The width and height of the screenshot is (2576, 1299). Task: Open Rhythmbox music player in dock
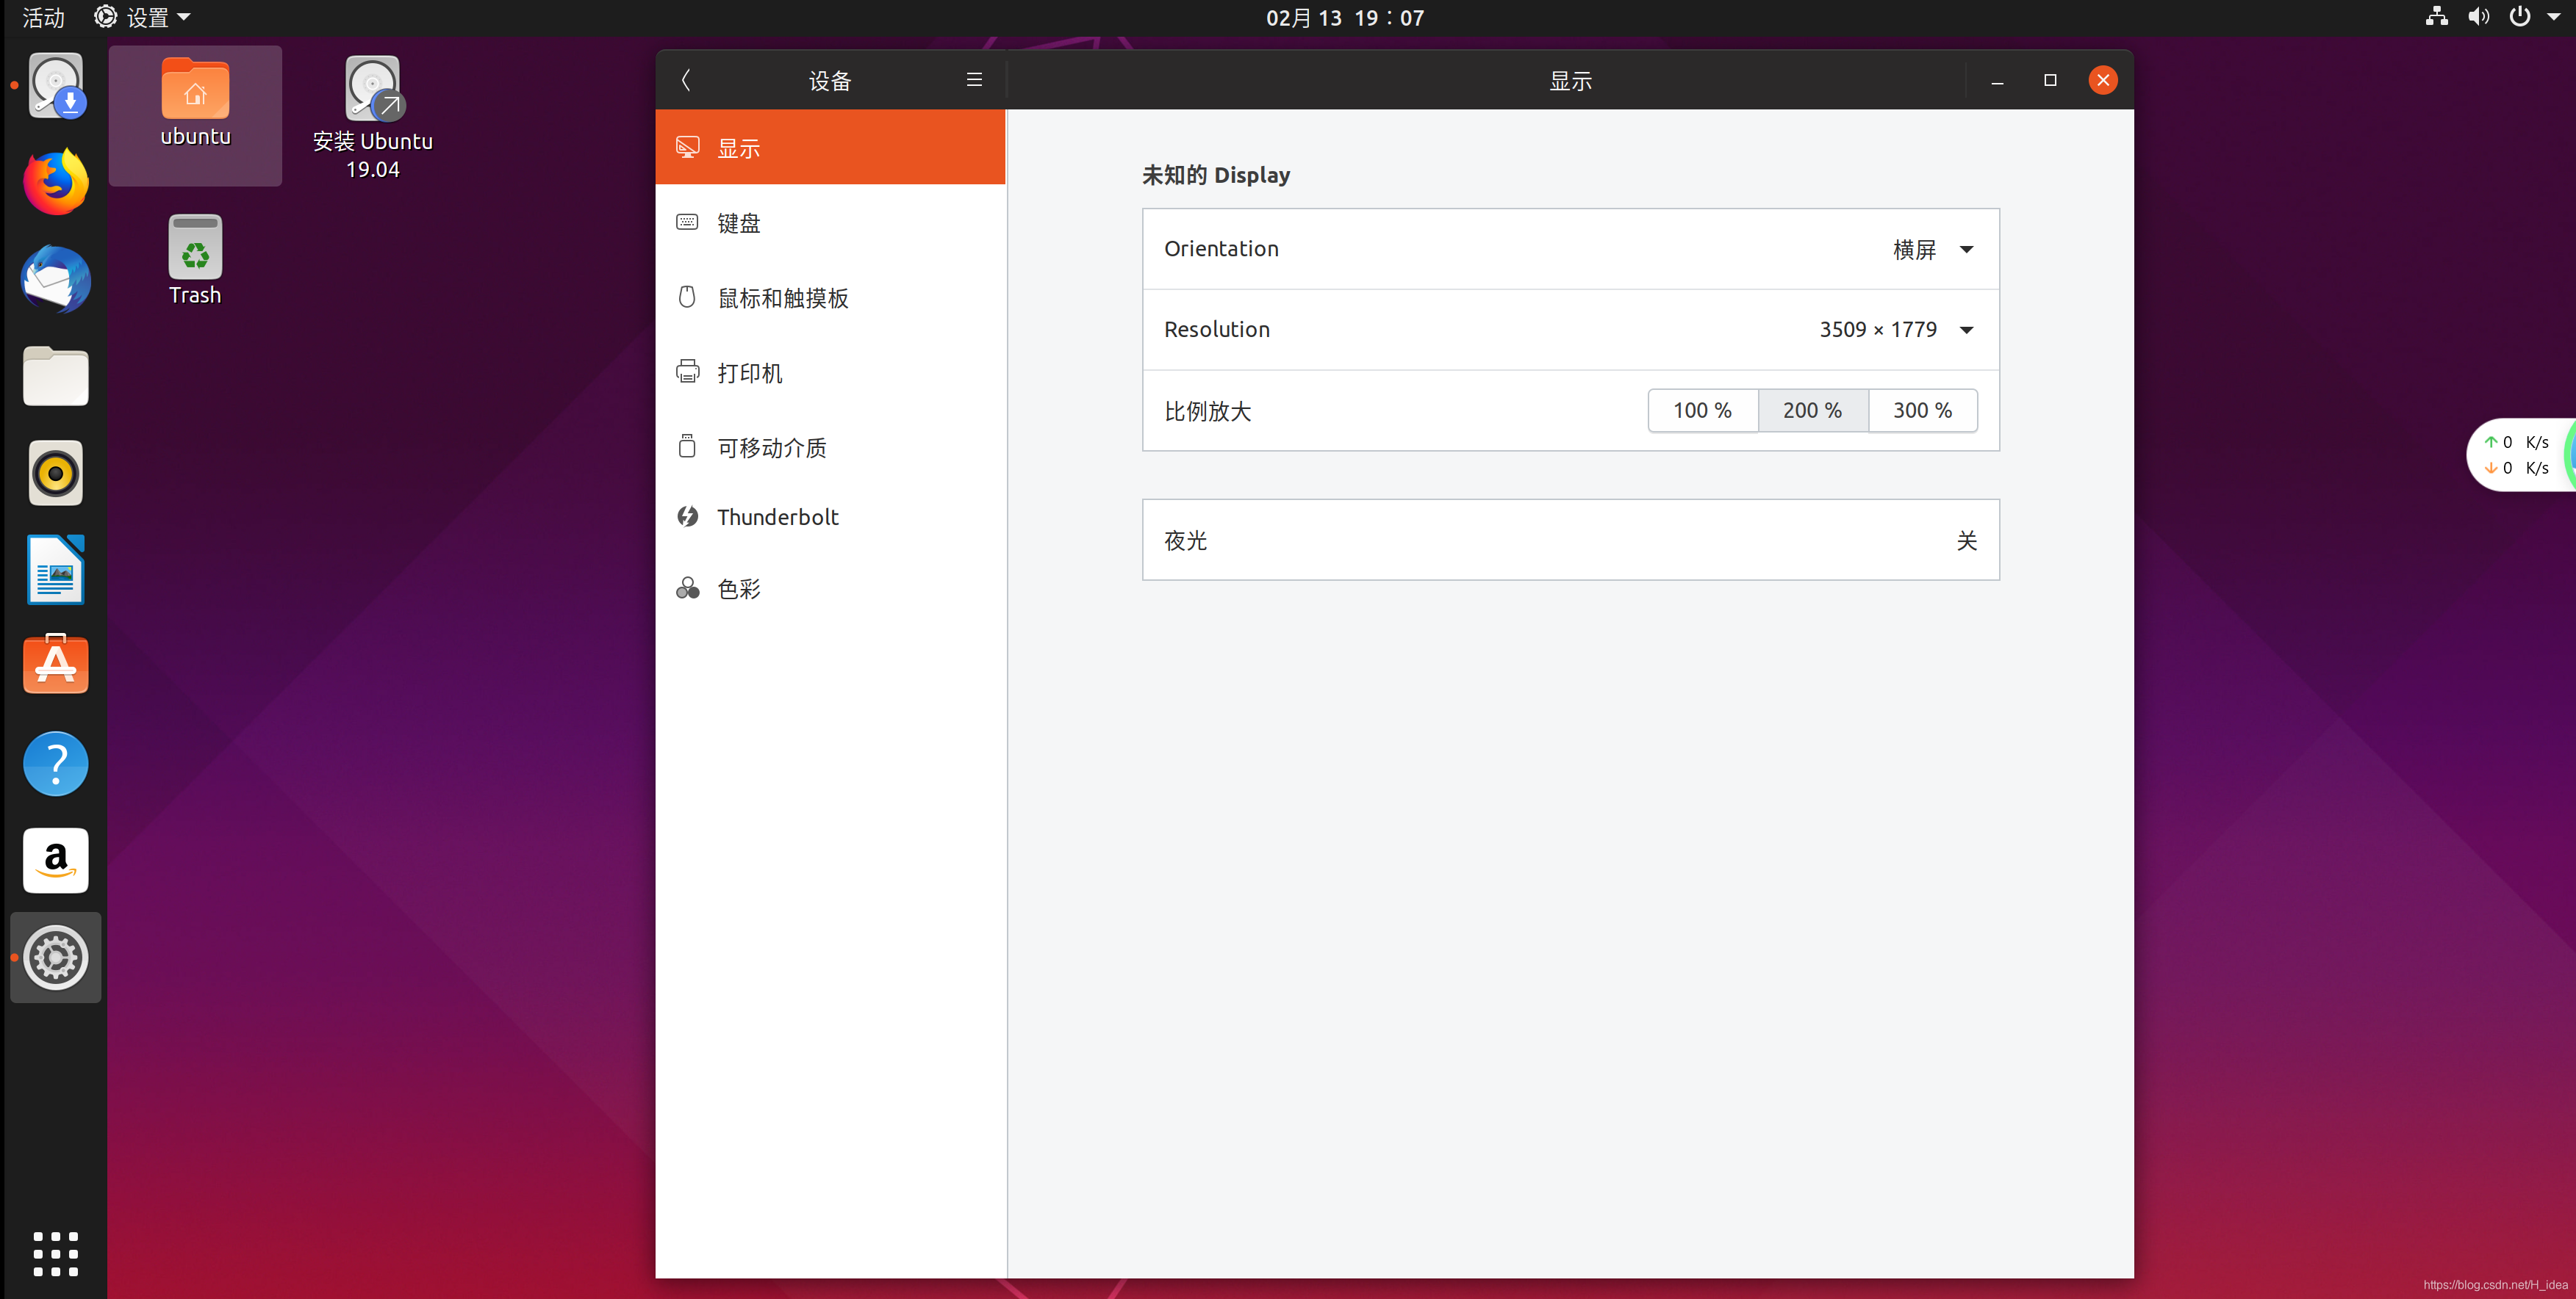tap(56, 473)
